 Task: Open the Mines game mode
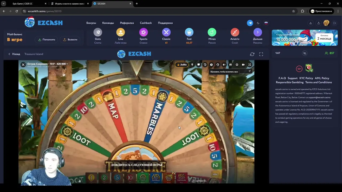click(x=212, y=36)
